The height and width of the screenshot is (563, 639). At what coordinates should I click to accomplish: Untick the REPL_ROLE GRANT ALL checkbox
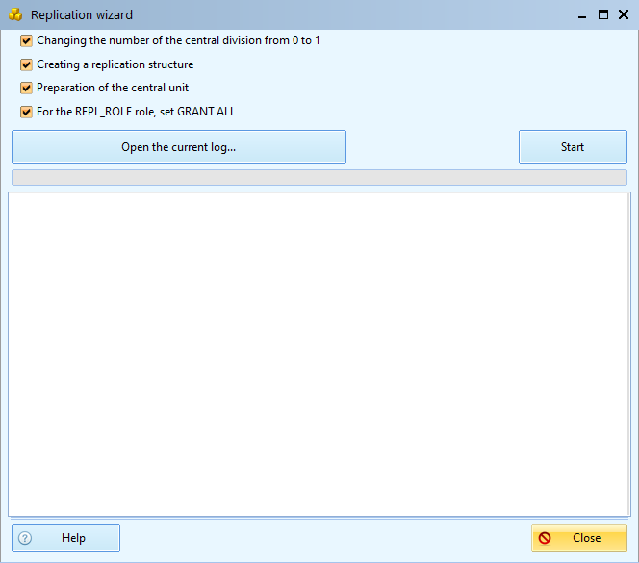coord(26,112)
